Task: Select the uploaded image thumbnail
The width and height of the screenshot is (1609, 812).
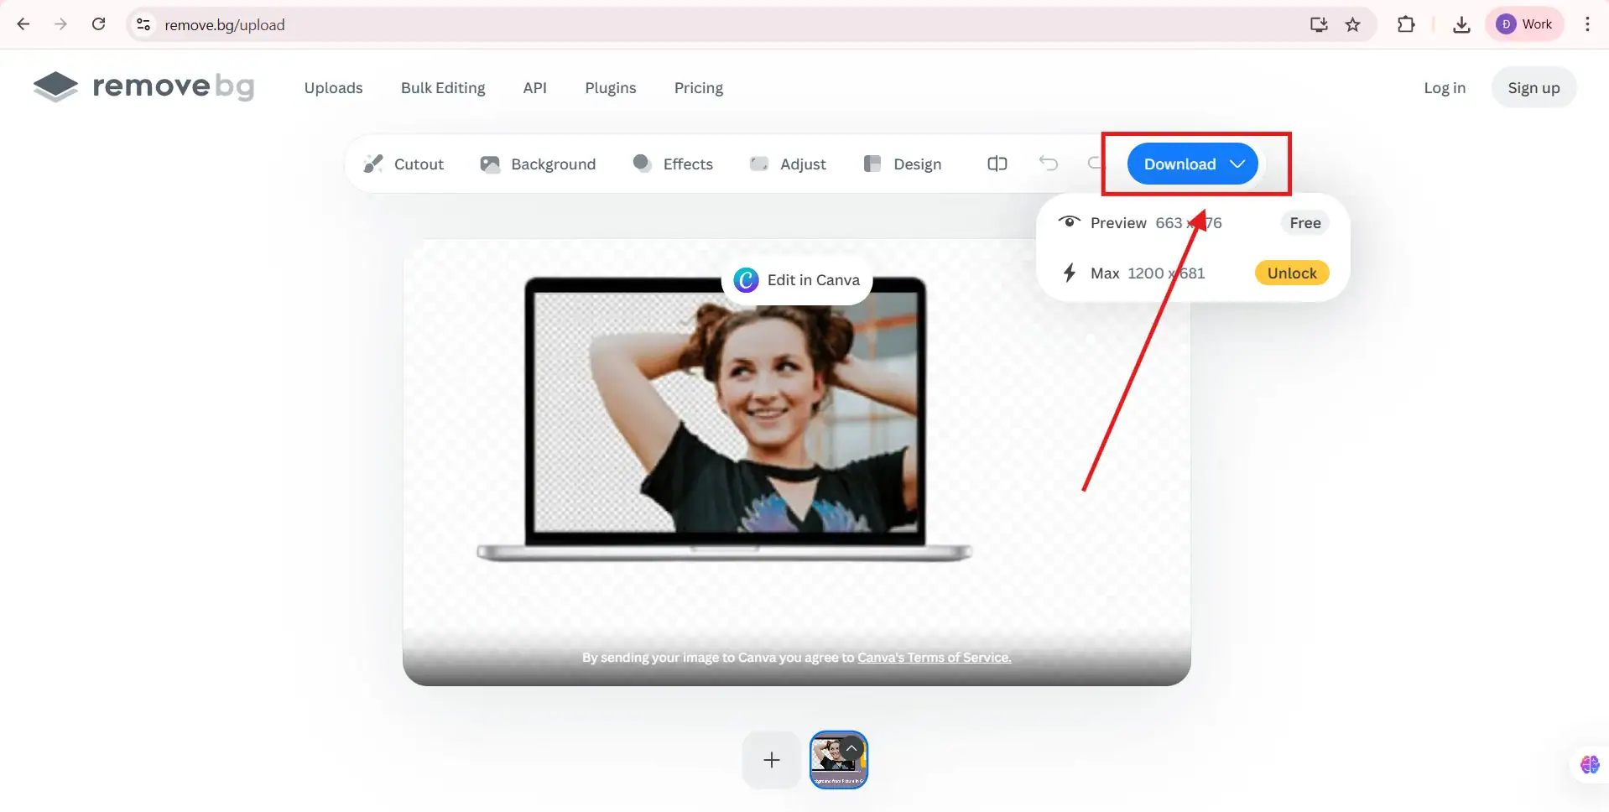Action: click(x=837, y=760)
